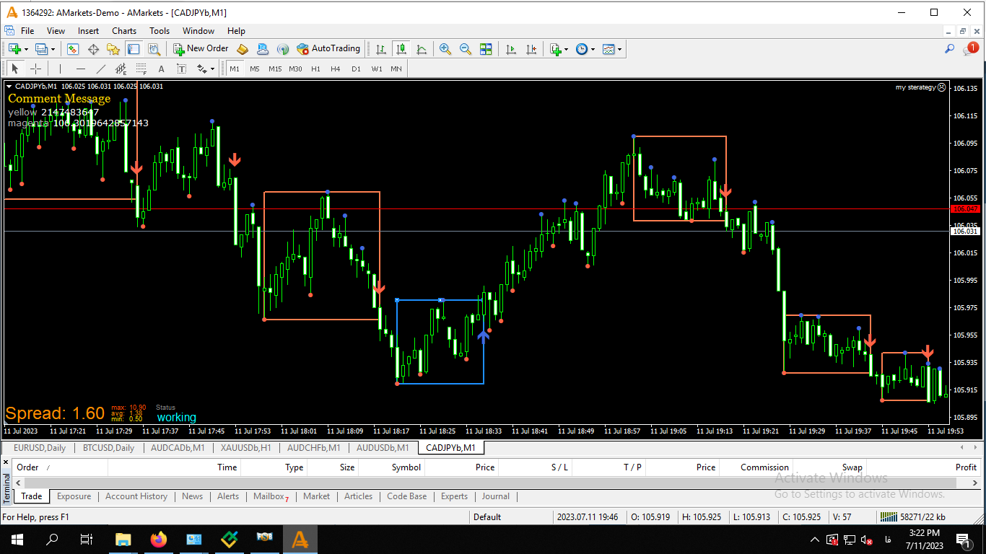
Task: Expand the Indicators dropdown arrow
Action: 567,49
